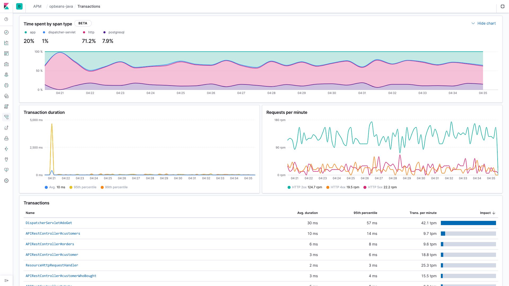Collapse chart with Hide chart chevron
This screenshot has width=509, height=286.
coord(484,23)
